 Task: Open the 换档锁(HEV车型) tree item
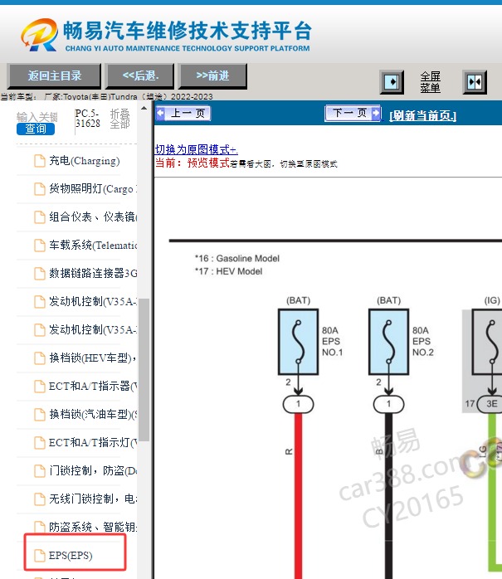(92, 358)
